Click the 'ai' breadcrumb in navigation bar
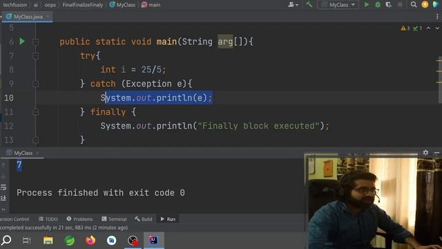The image size is (442, 249). click(x=36, y=5)
